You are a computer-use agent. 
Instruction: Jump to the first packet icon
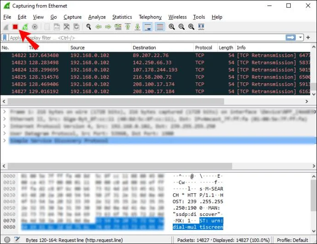click(128, 27)
